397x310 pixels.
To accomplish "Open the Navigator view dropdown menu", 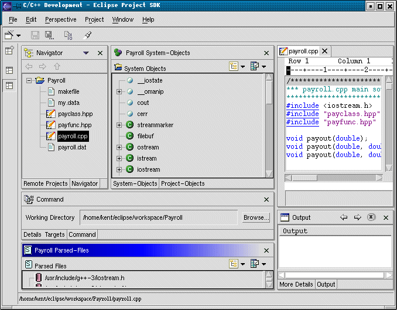I will point(86,53).
